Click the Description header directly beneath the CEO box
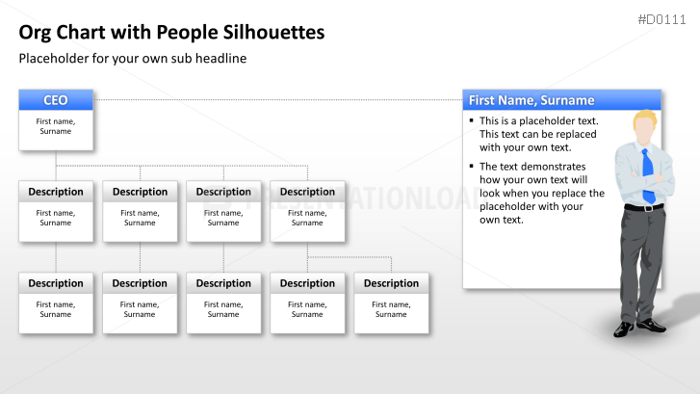The height and width of the screenshot is (394, 700). 56,192
